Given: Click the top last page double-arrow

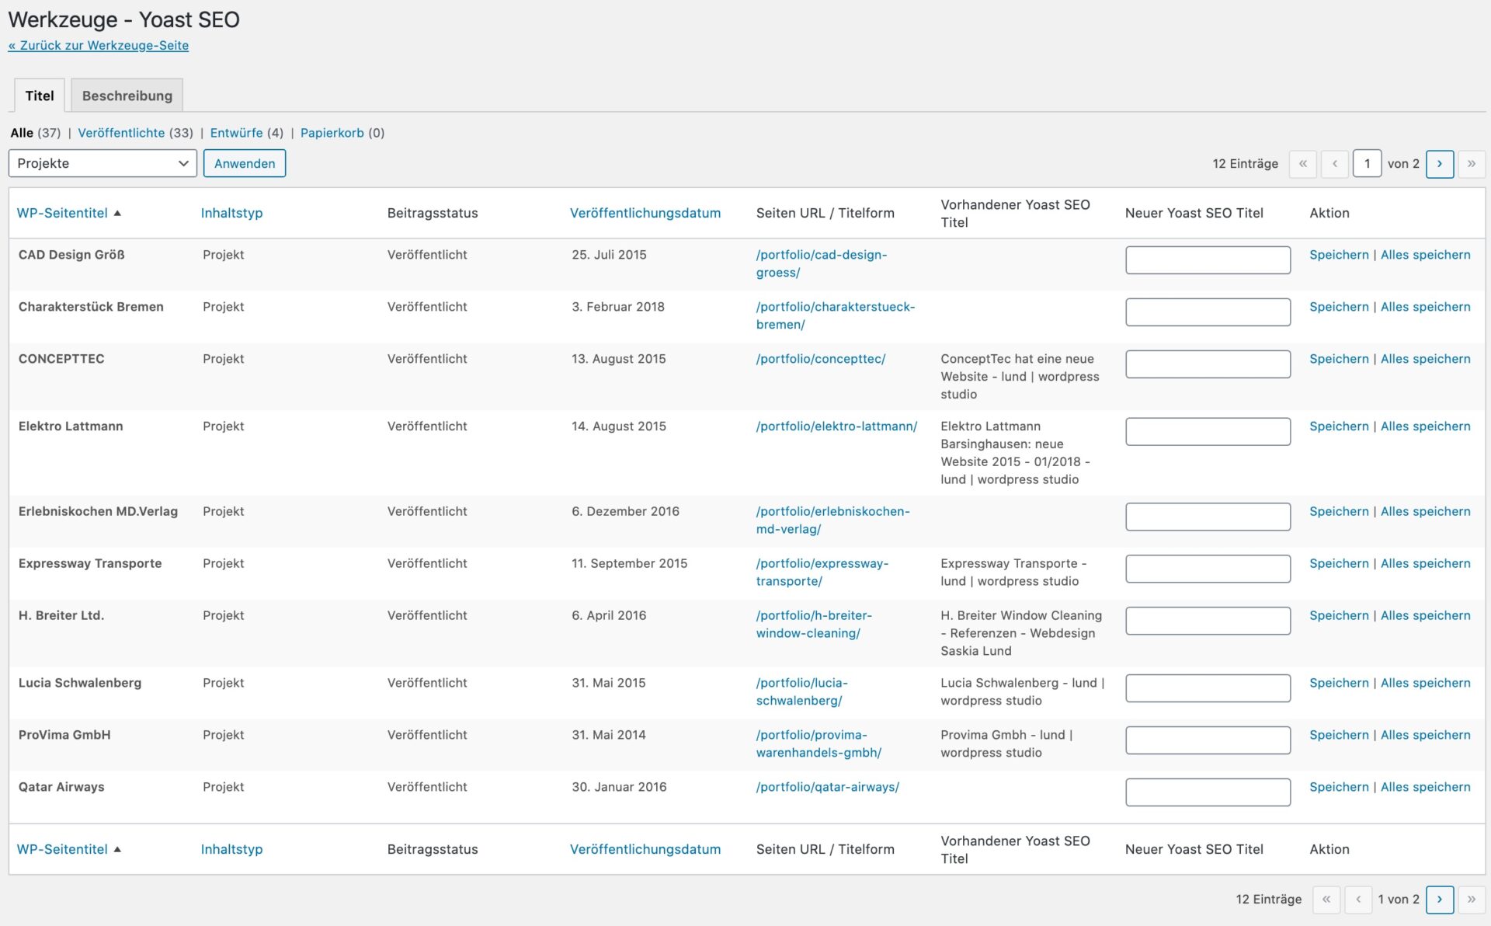Looking at the screenshot, I should pyautogui.click(x=1471, y=164).
